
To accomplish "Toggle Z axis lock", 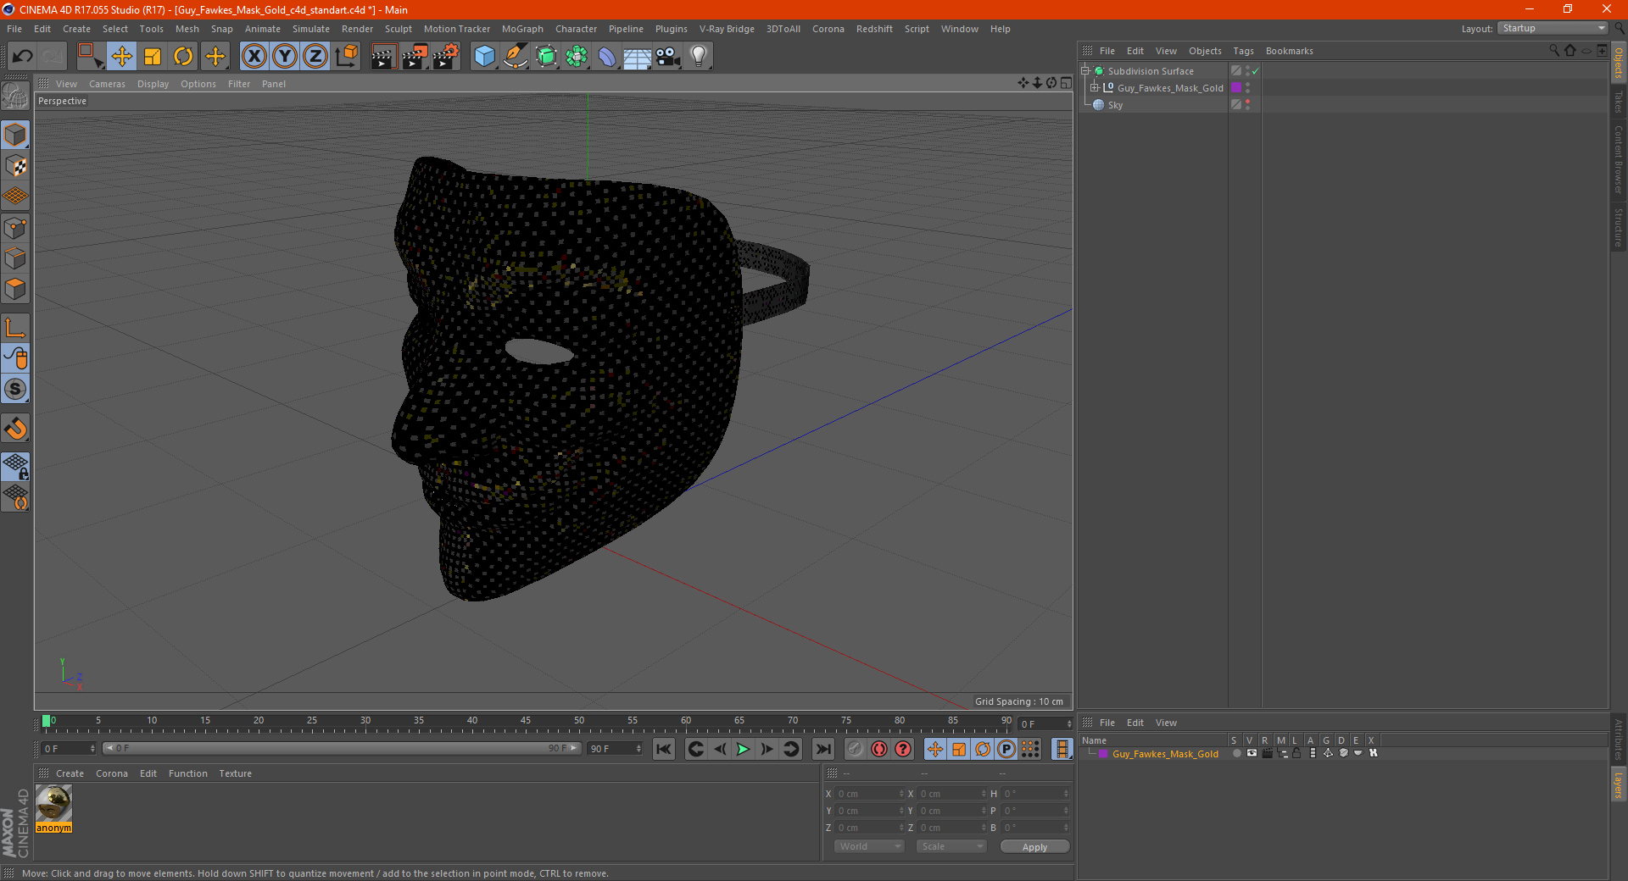I will pyautogui.click(x=315, y=57).
